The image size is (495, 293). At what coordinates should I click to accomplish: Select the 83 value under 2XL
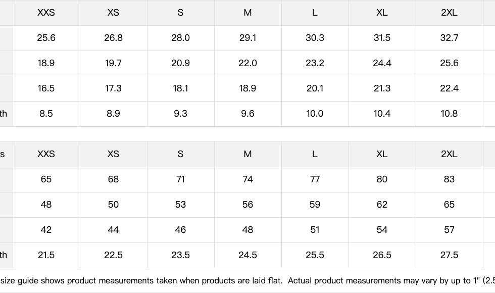tap(449, 179)
